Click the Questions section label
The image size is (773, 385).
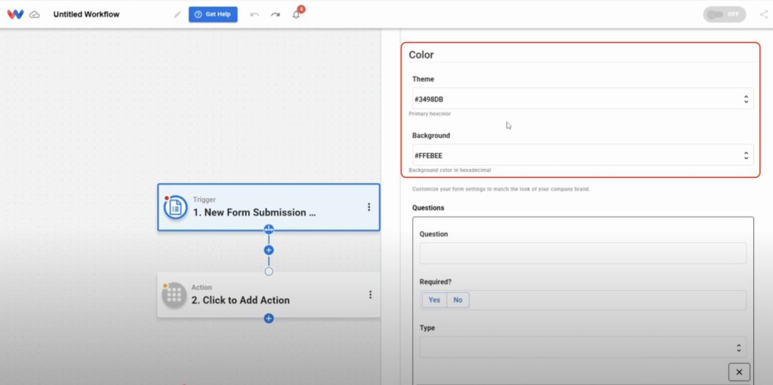(x=429, y=208)
